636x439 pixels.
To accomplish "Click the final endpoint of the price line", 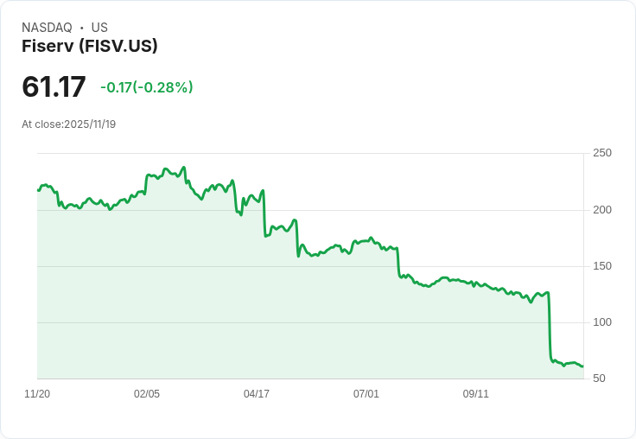I will 582,366.
